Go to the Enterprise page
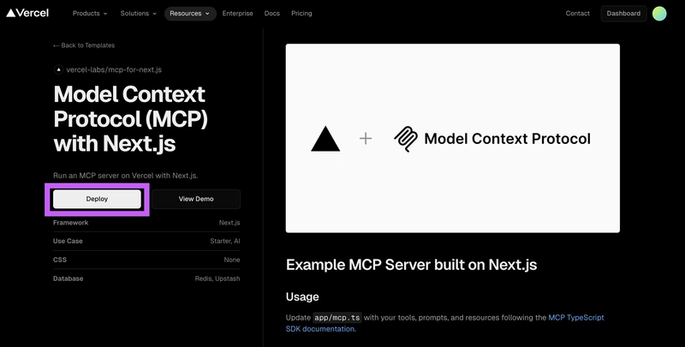685x347 pixels. point(238,14)
